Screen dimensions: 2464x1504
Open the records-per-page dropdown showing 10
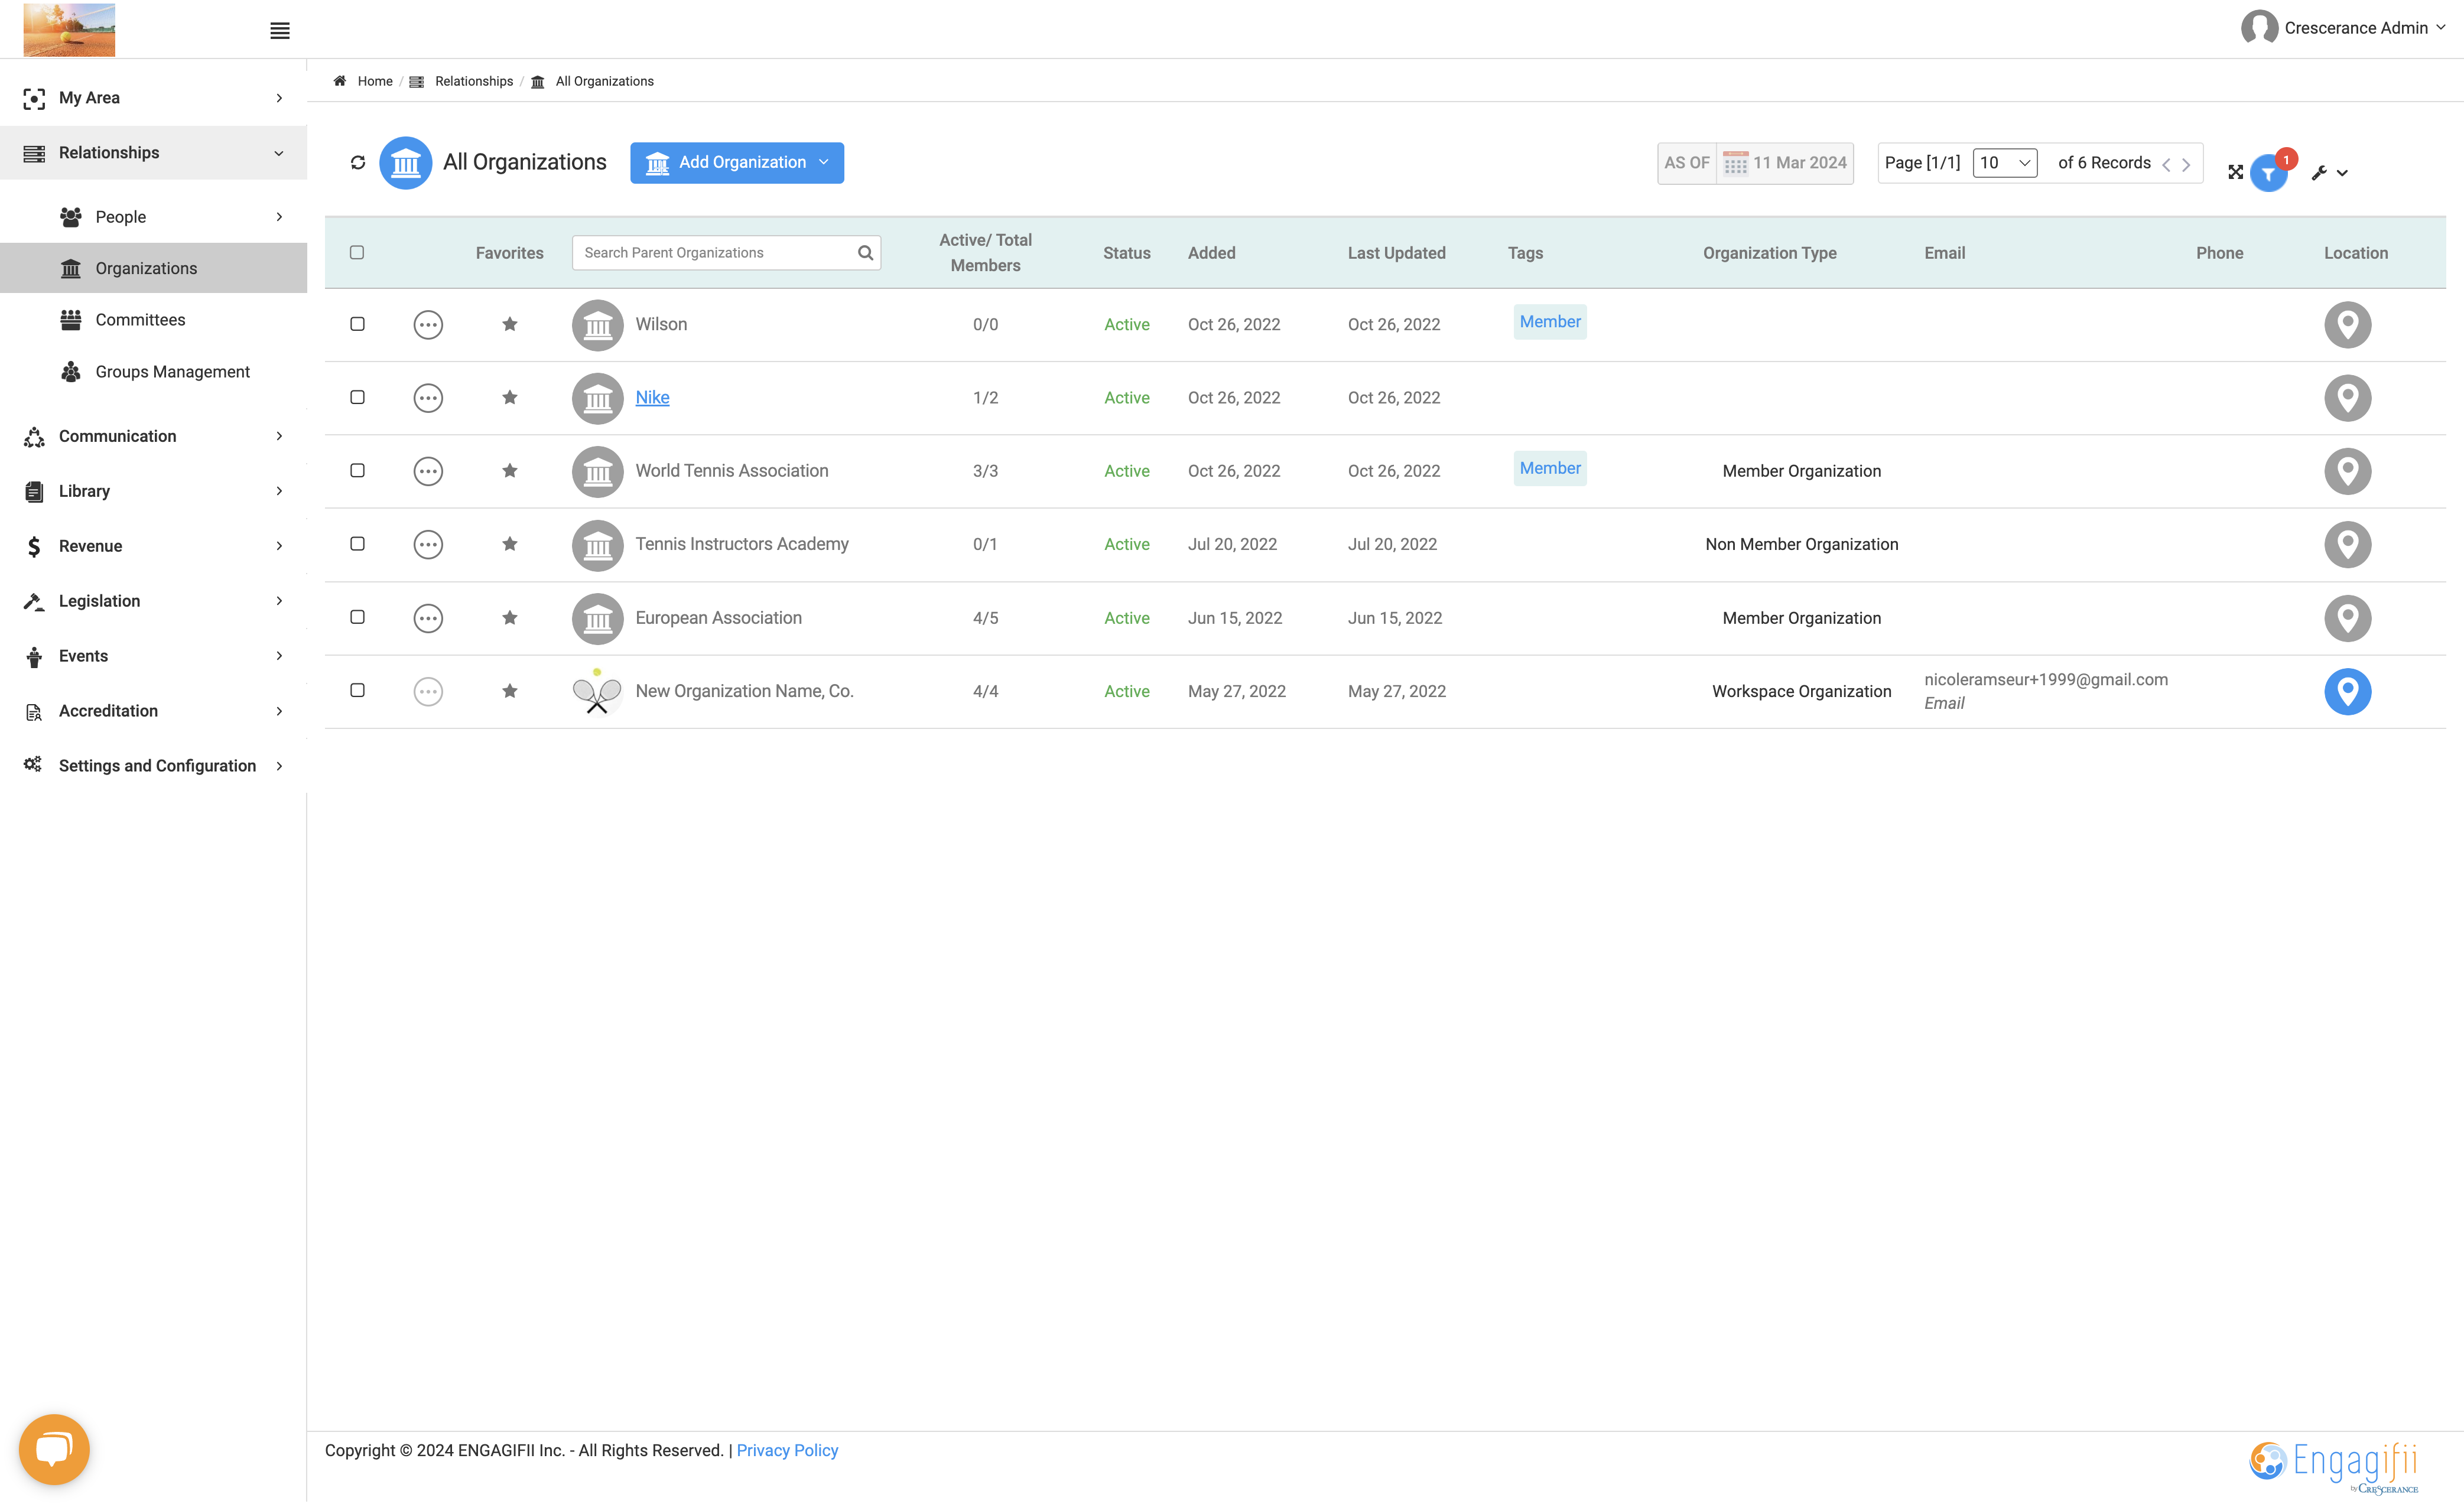(x=2004, y=163)
